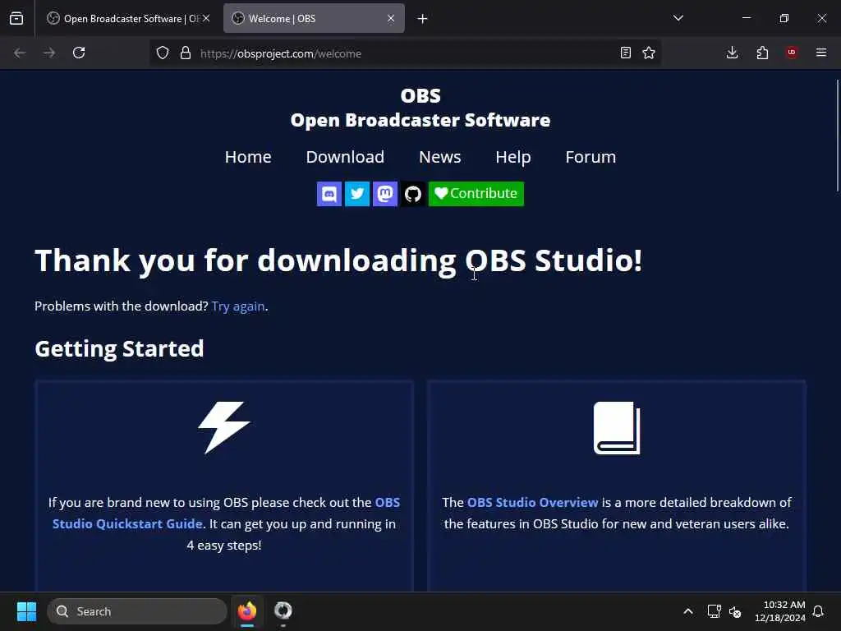Reload the current page
The image size is (841, 631).
point(79,53)
